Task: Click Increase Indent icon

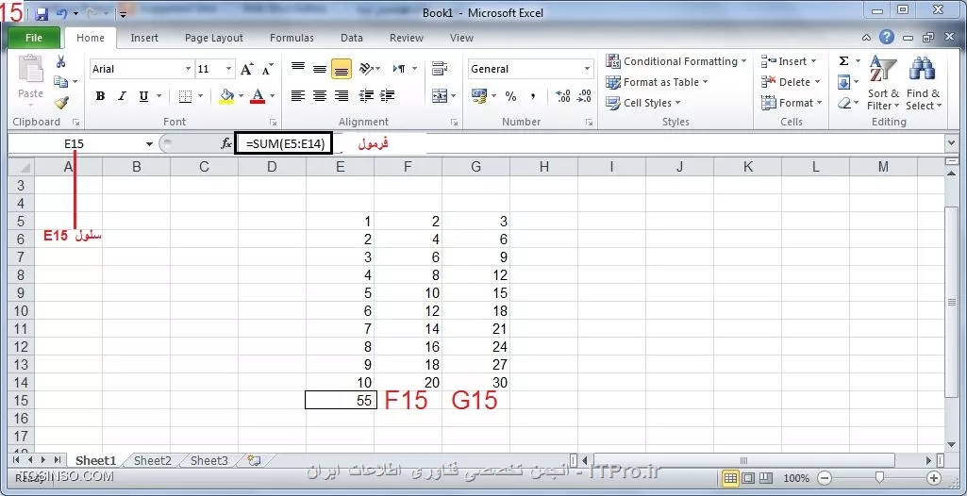Action: (x=388, y=95)
